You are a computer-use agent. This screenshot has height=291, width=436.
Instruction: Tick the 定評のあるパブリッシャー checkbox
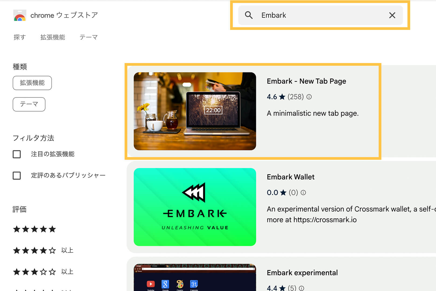(x=17, y=176)
